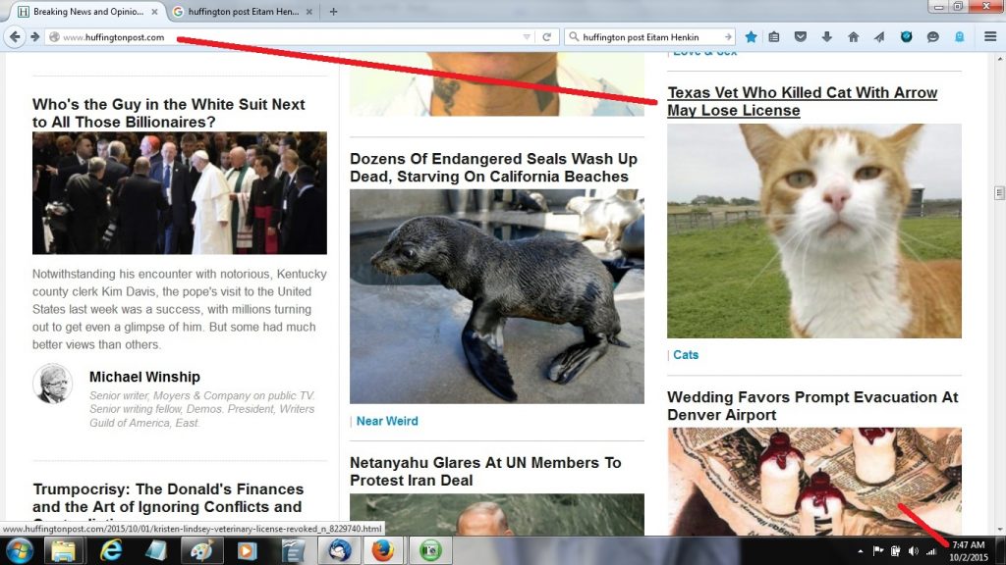Open the Dozens Of Endangered Seals headline
This screenshot has height=565, width=1006.
pos(493,167)
